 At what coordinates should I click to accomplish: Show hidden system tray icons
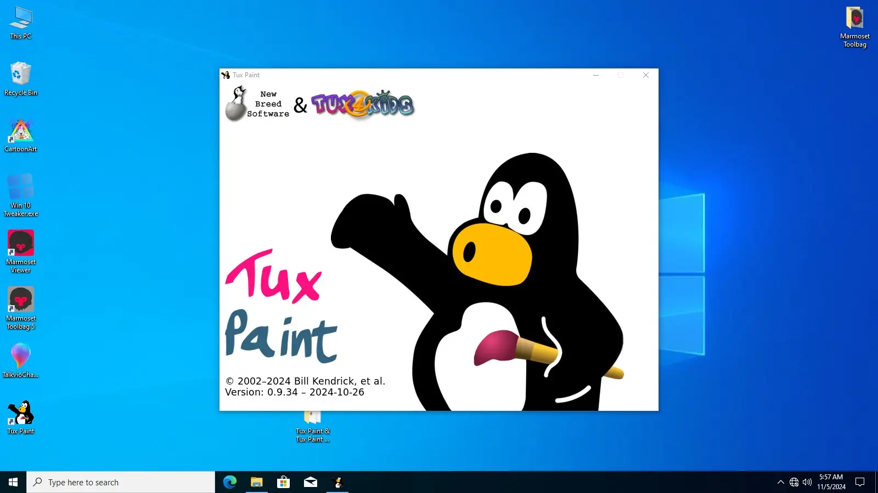tap(781, 482)
